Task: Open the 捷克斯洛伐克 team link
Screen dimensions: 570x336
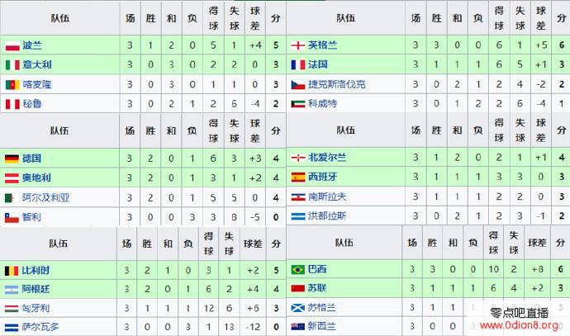Action: coord(336,84)
